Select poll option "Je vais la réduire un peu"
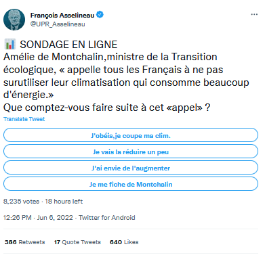Image resolution: width=265 pixels, height=255 pixels. (x=131, y=152)
